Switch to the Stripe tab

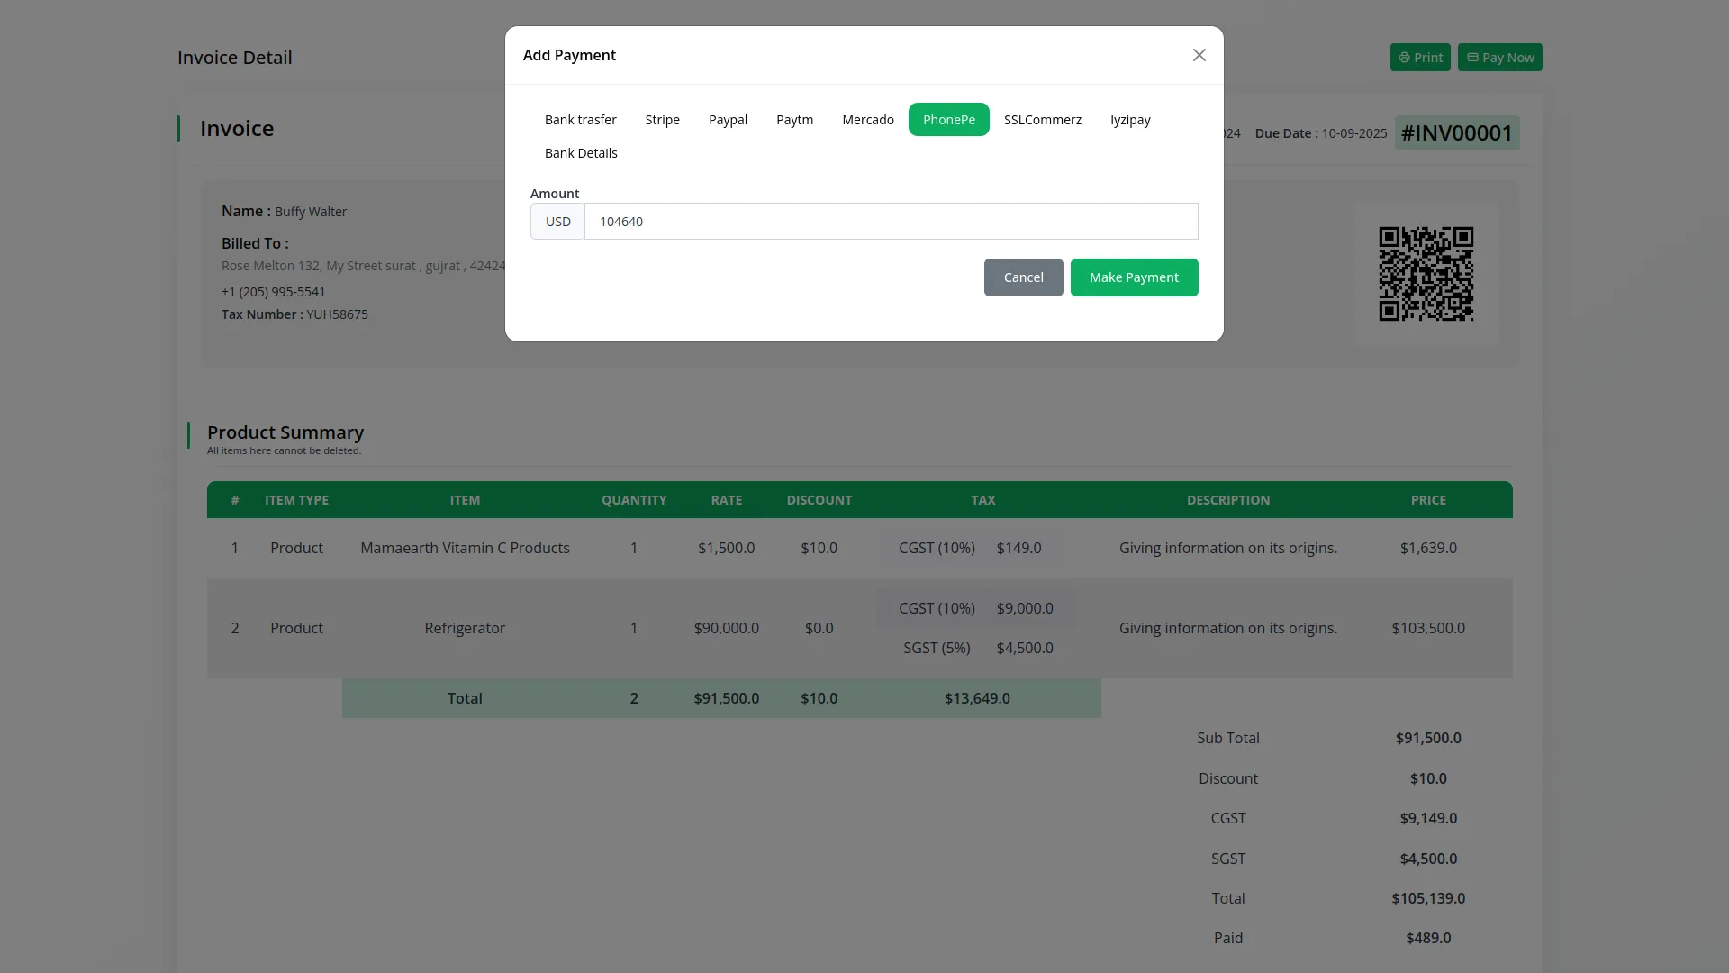coord(662,120)
